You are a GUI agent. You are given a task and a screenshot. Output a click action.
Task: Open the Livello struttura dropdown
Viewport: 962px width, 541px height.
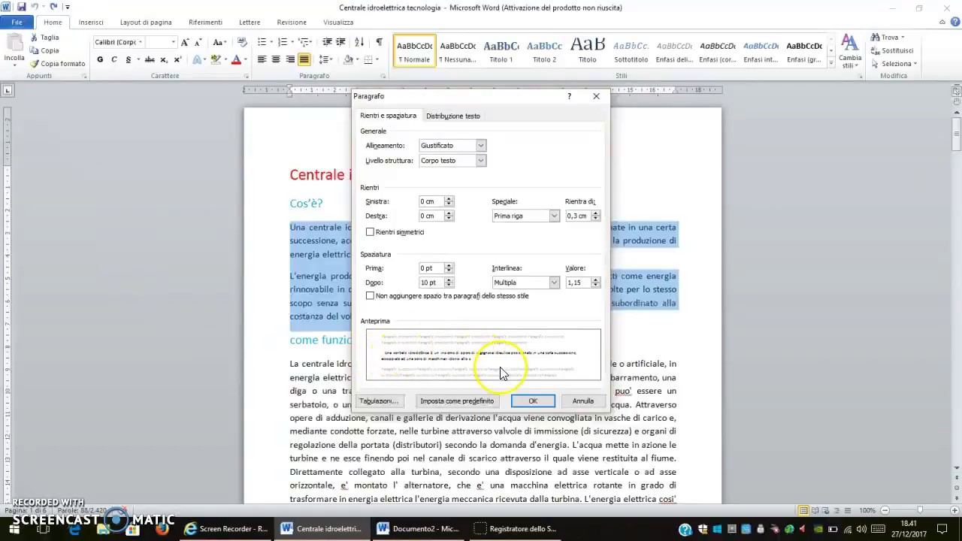(481, 161)
